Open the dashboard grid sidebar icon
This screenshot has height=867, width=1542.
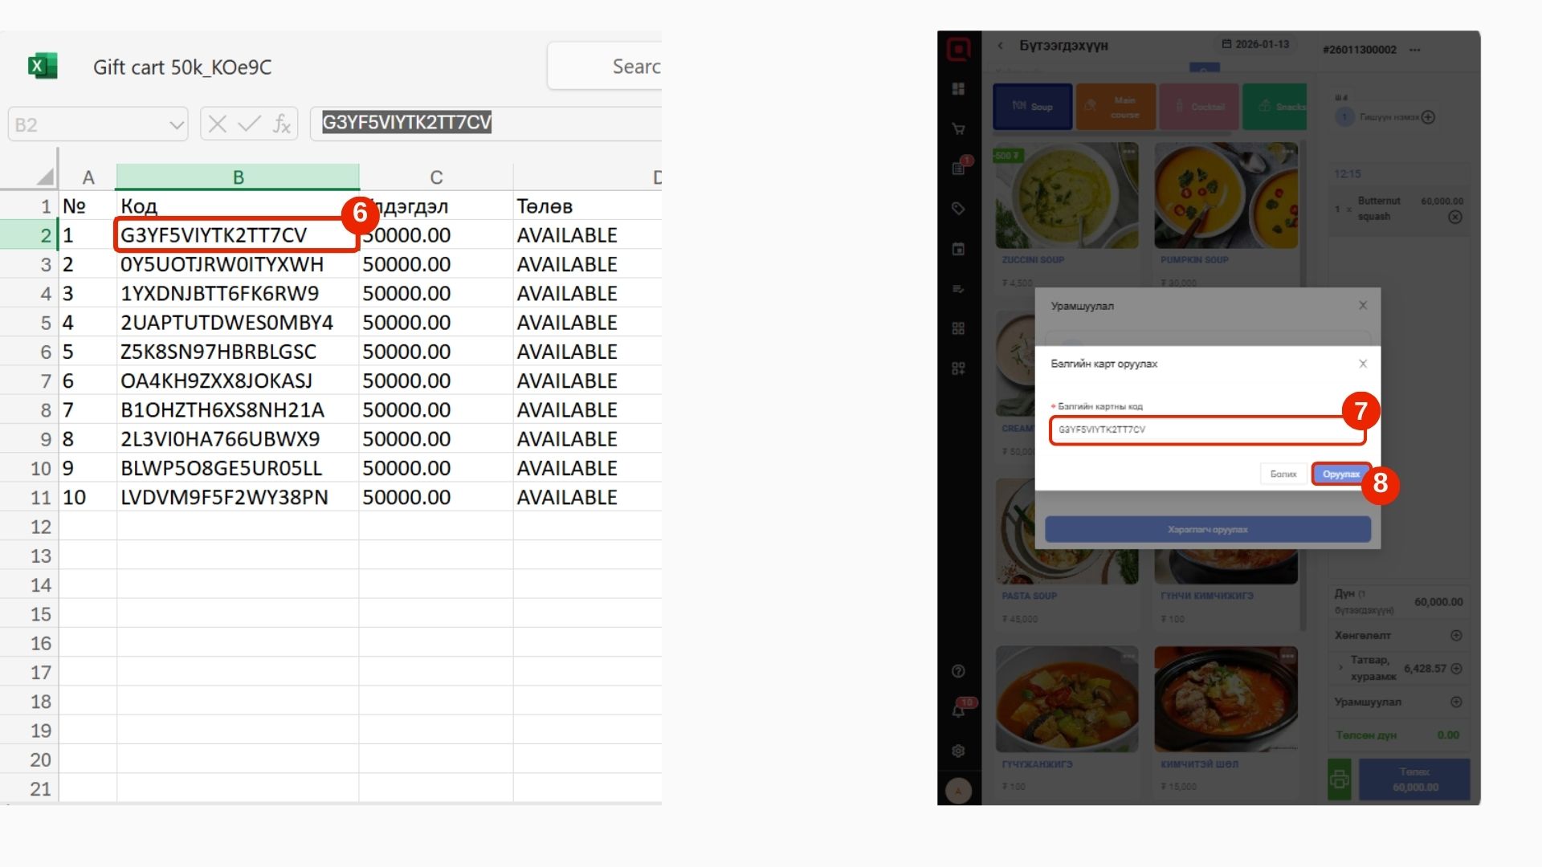tap(958, 89)
